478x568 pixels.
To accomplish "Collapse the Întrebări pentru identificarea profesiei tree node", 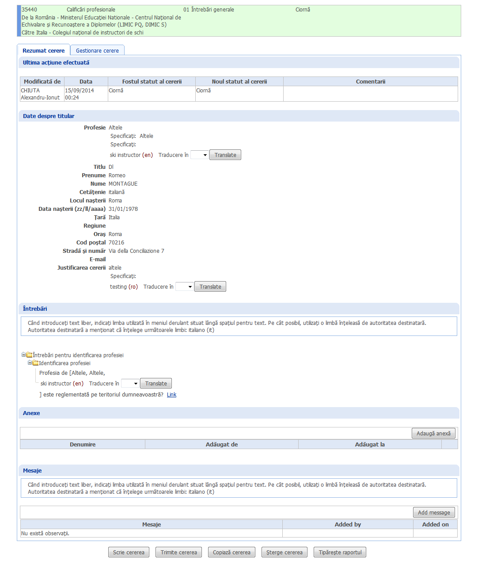I will tap(23, 355).
